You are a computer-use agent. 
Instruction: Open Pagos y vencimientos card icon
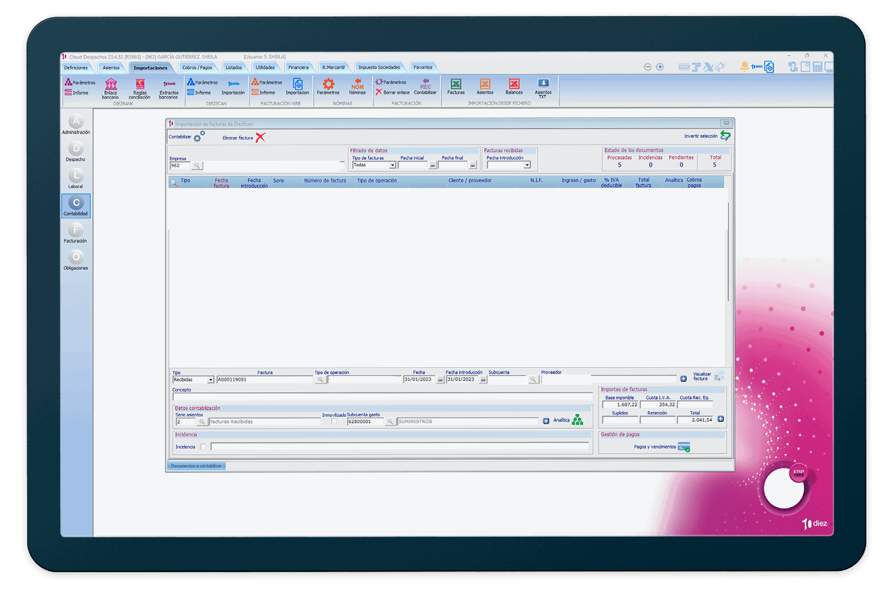pyautogui.click(x=683, y=447)
